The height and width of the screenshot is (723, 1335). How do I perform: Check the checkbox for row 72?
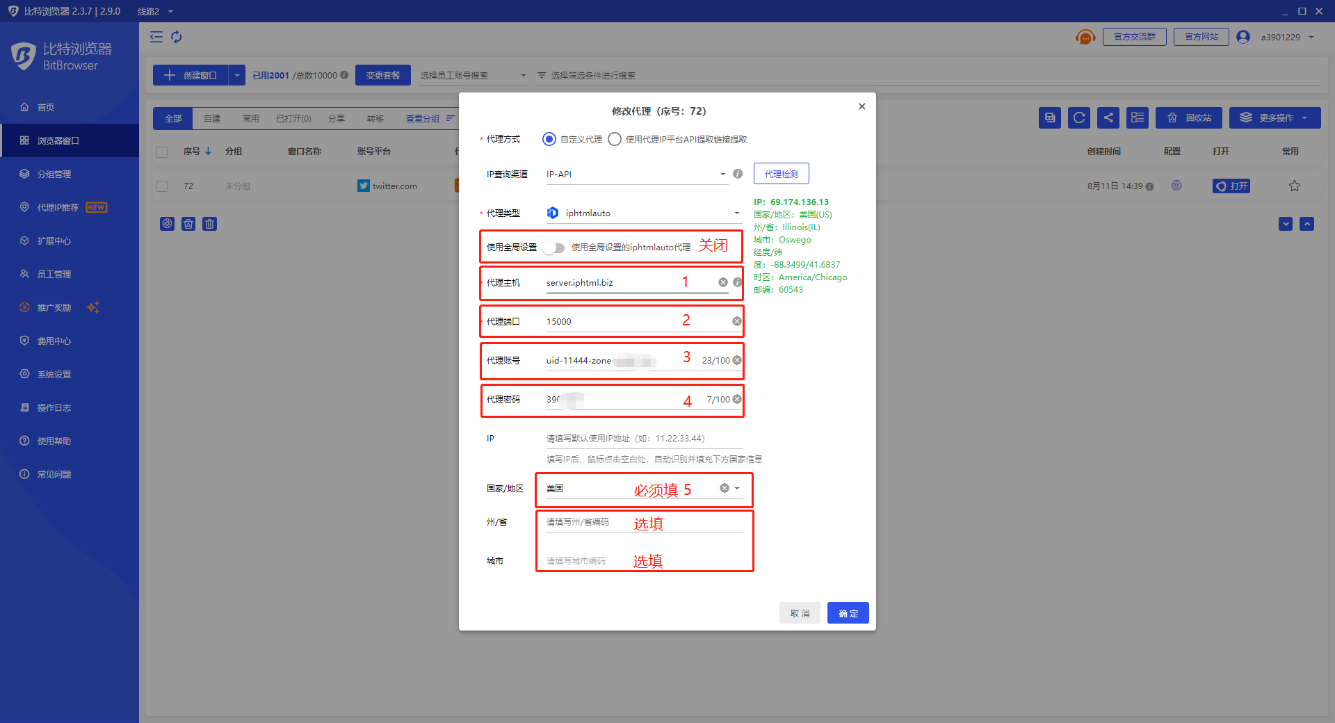point(162,186)
